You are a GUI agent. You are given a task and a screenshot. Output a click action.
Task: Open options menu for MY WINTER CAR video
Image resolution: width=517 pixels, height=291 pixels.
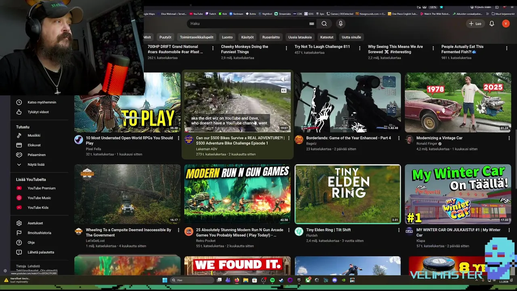click(509, 230)
